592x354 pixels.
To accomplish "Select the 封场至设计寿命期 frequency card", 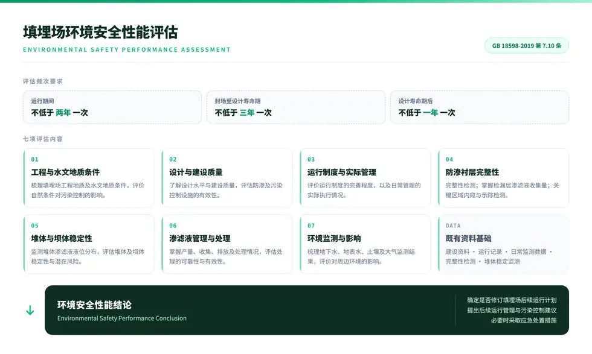I will (x=295, y=107).
